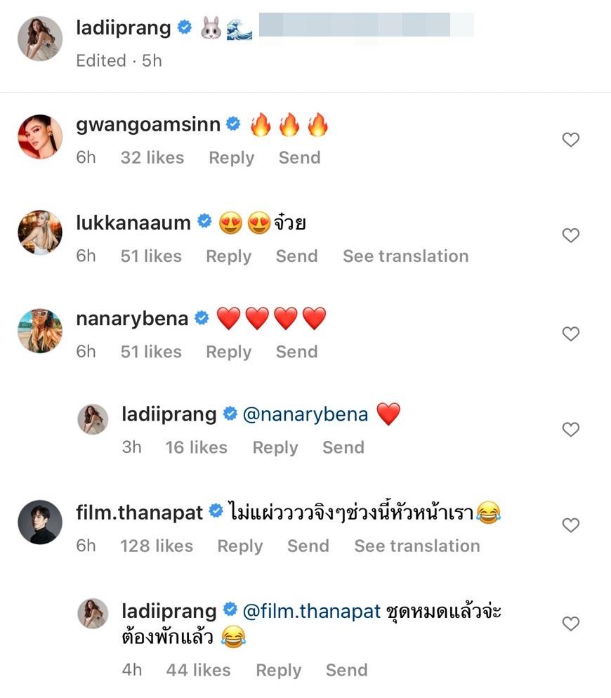See translation of film.thanapat's comment

[x=417, y=546]
